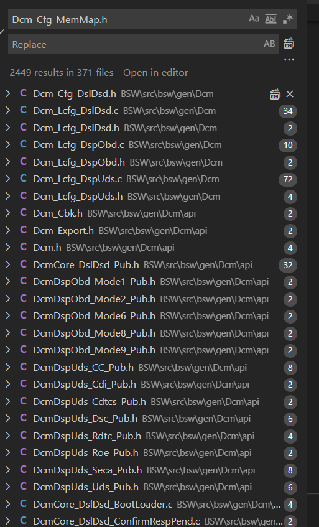The width and height of the screenshot is (319, 527).
Task: Click icon of Dcm_Lcfg_DspUds.h
Action: [x=23, y=196]
